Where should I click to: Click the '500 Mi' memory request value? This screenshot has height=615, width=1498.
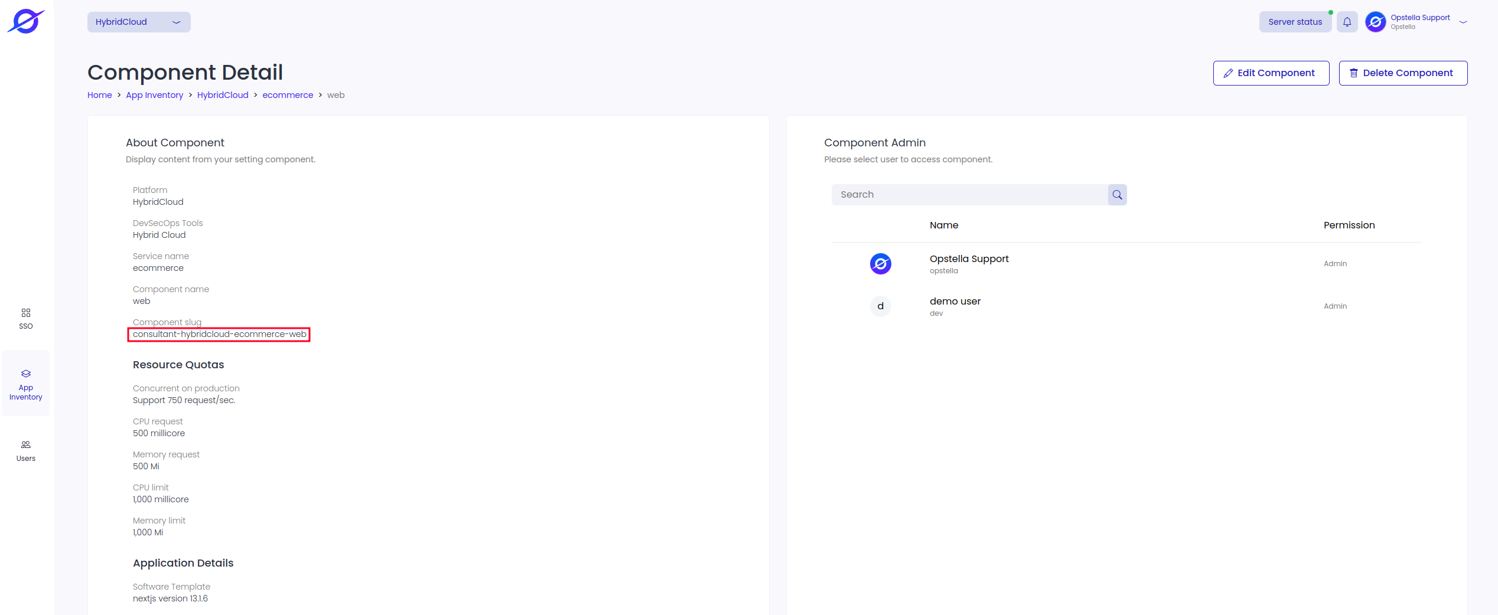(146, 466)
